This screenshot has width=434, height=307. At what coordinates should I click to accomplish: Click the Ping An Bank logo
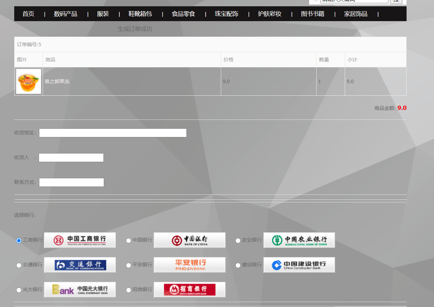190,265
